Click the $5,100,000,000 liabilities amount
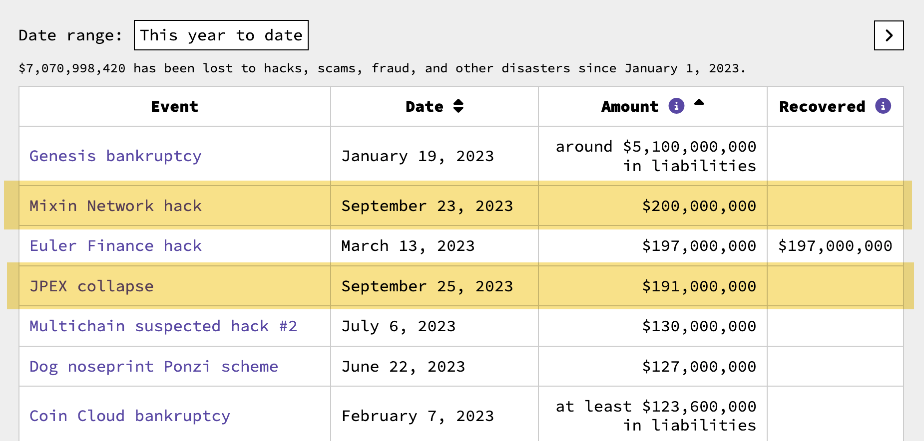 653,156
